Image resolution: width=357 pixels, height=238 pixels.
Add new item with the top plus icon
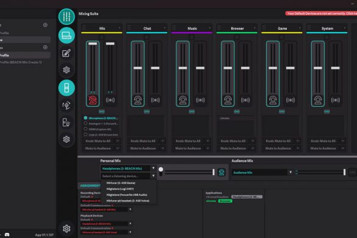point(45,25)
